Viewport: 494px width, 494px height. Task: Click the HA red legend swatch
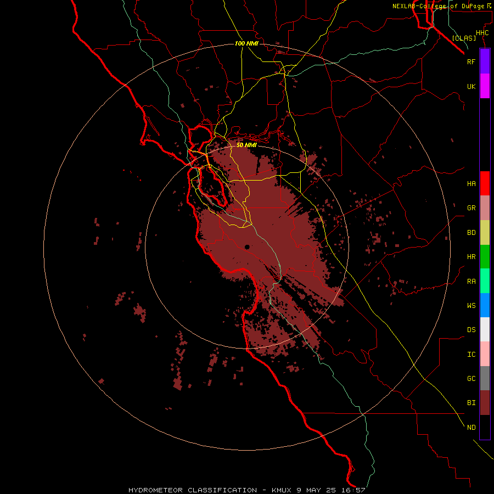pyautogui.click(x=485, y=183)
